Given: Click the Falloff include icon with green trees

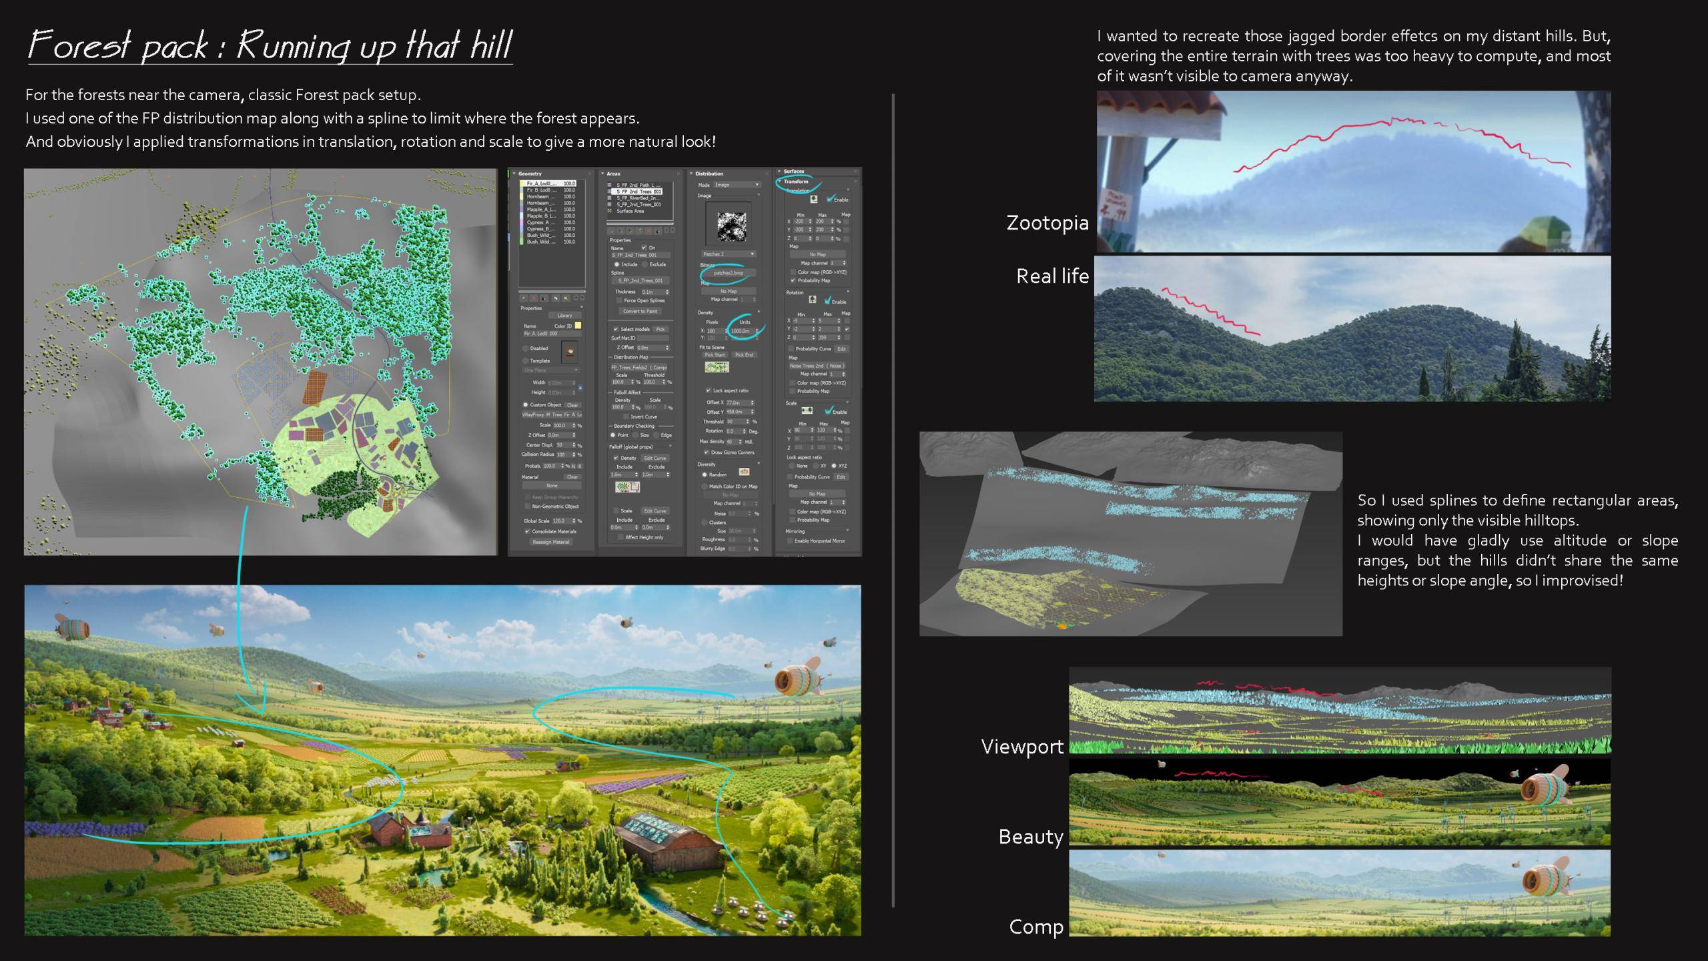Looking at the screenshot, I should click(622, 487).
